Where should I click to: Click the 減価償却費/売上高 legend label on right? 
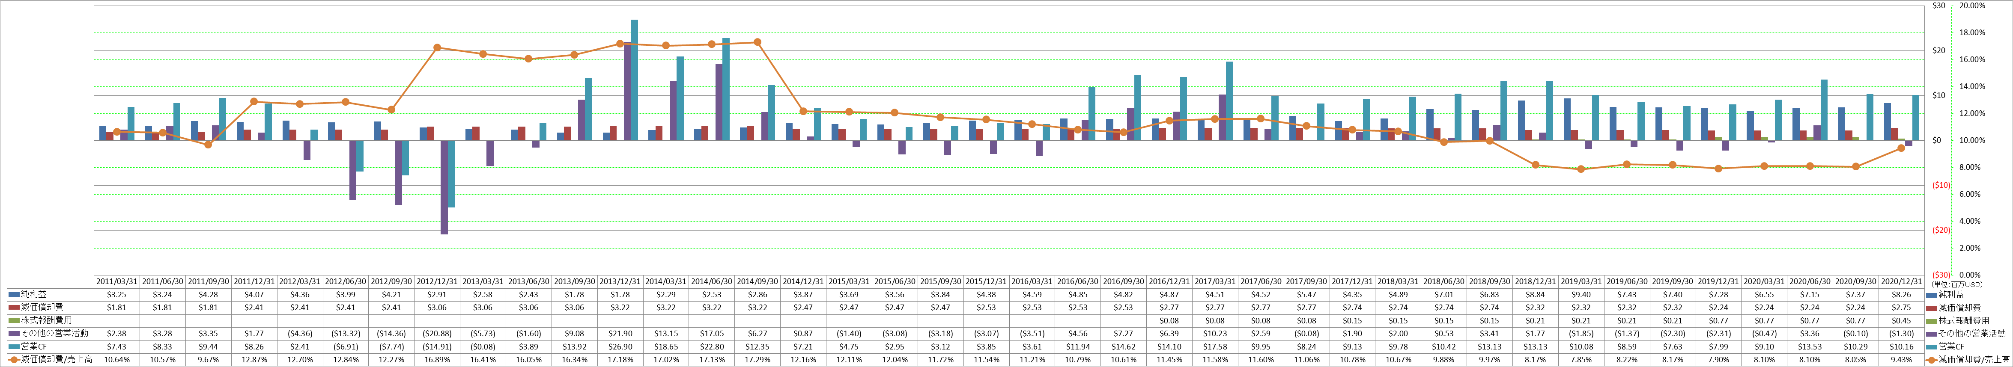coord(1974,359)
